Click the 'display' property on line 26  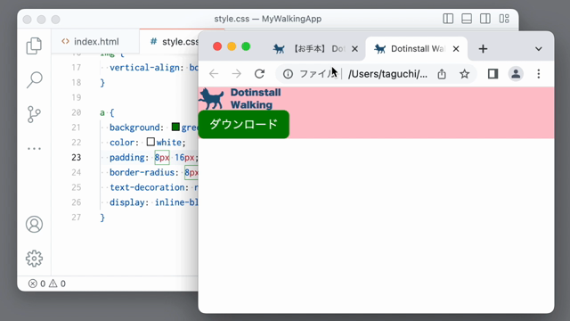click(x=126, y=202)
